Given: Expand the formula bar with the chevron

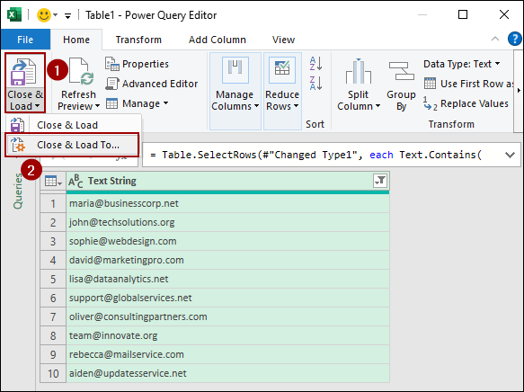Looking at the screenshot, I should [x=510, y=155].
